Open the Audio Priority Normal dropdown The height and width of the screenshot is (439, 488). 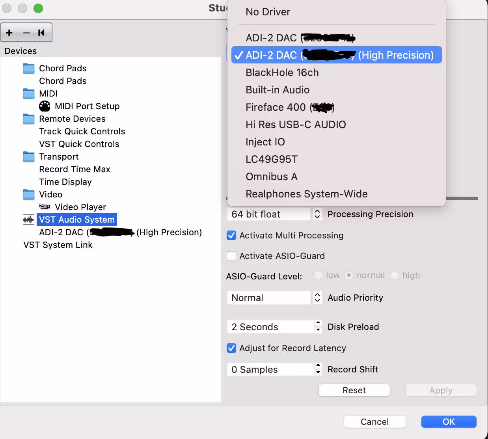(275, 298)
